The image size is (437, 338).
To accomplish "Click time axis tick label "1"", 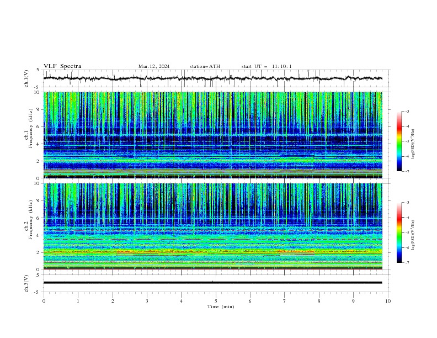I will coord(78,301).
